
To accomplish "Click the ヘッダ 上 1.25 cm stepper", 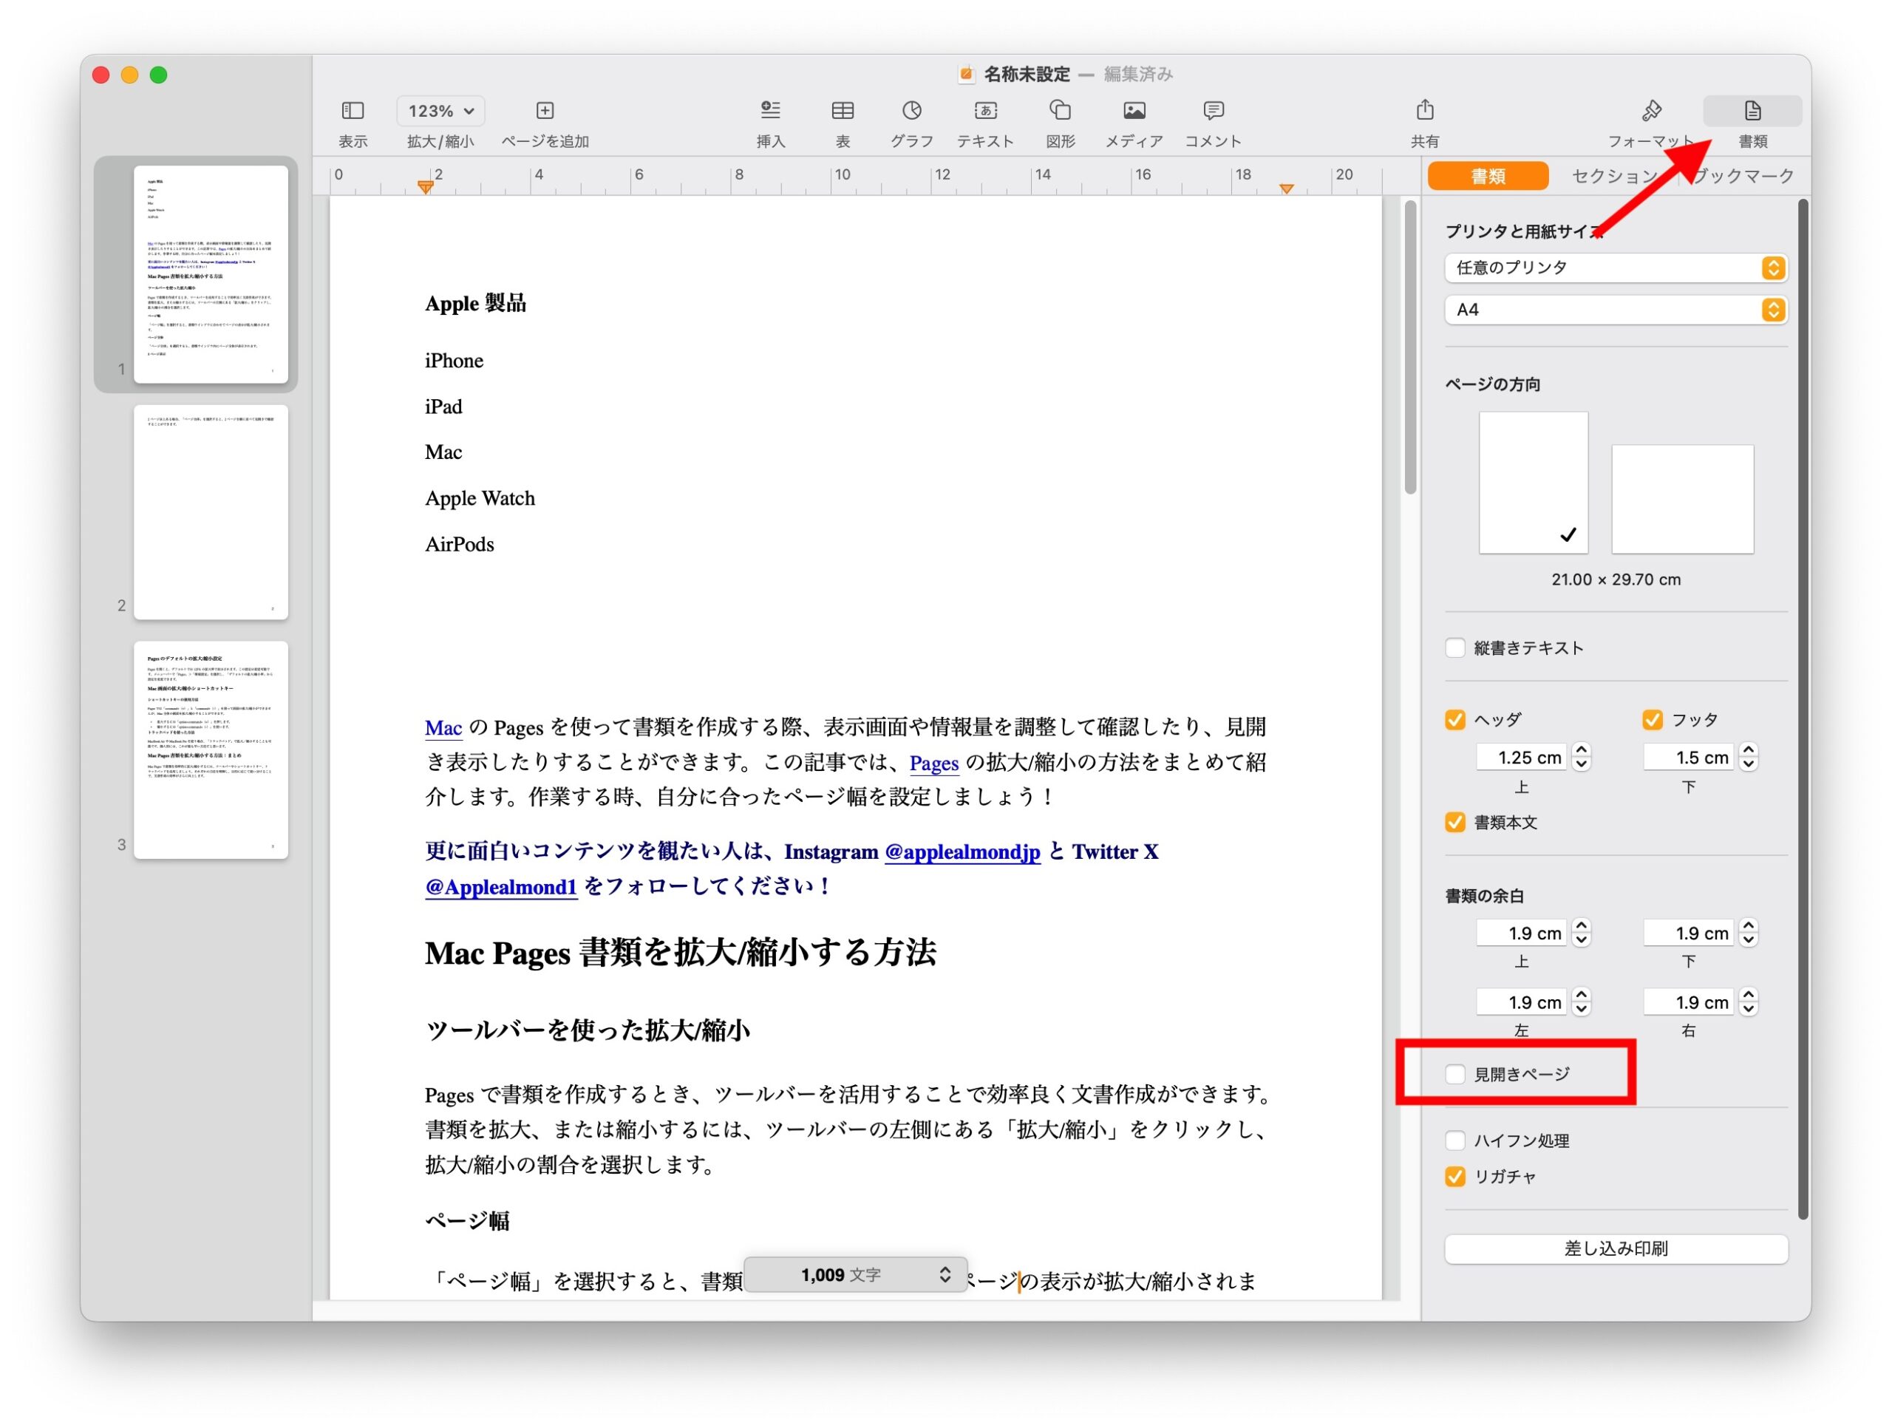I will pyautogui.click(x=1581, y=757).
